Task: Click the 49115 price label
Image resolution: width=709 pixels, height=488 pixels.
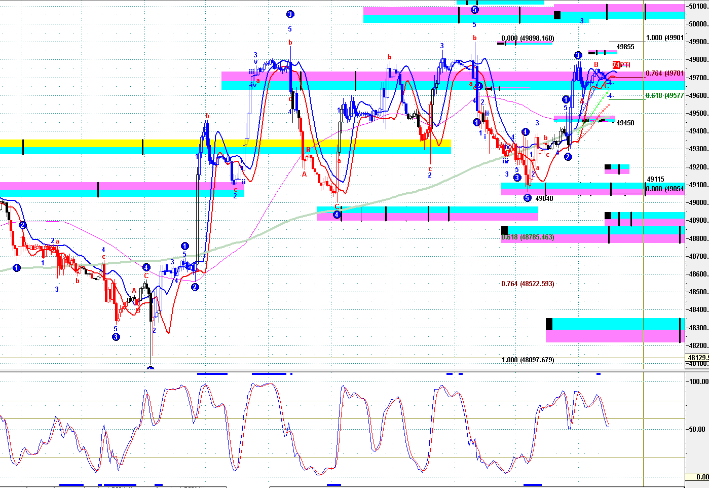Action: [655, 179]
